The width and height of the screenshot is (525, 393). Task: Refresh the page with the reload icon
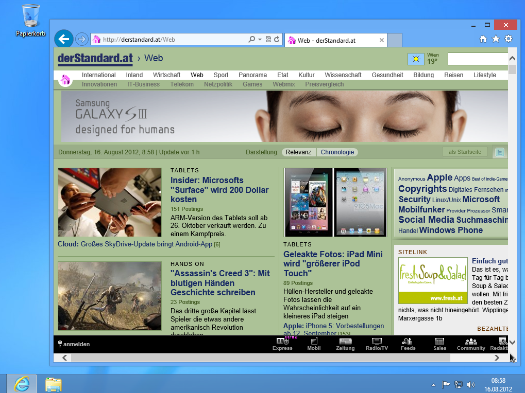point(277,40)
